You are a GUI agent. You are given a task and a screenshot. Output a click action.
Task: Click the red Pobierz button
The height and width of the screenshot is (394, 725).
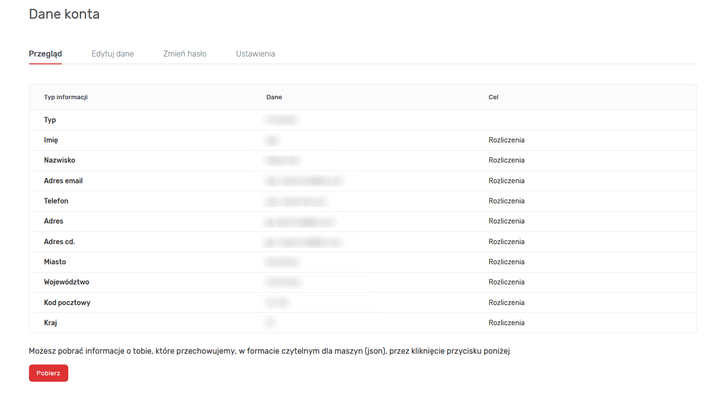pyautogui.click(x=49, y=373)
